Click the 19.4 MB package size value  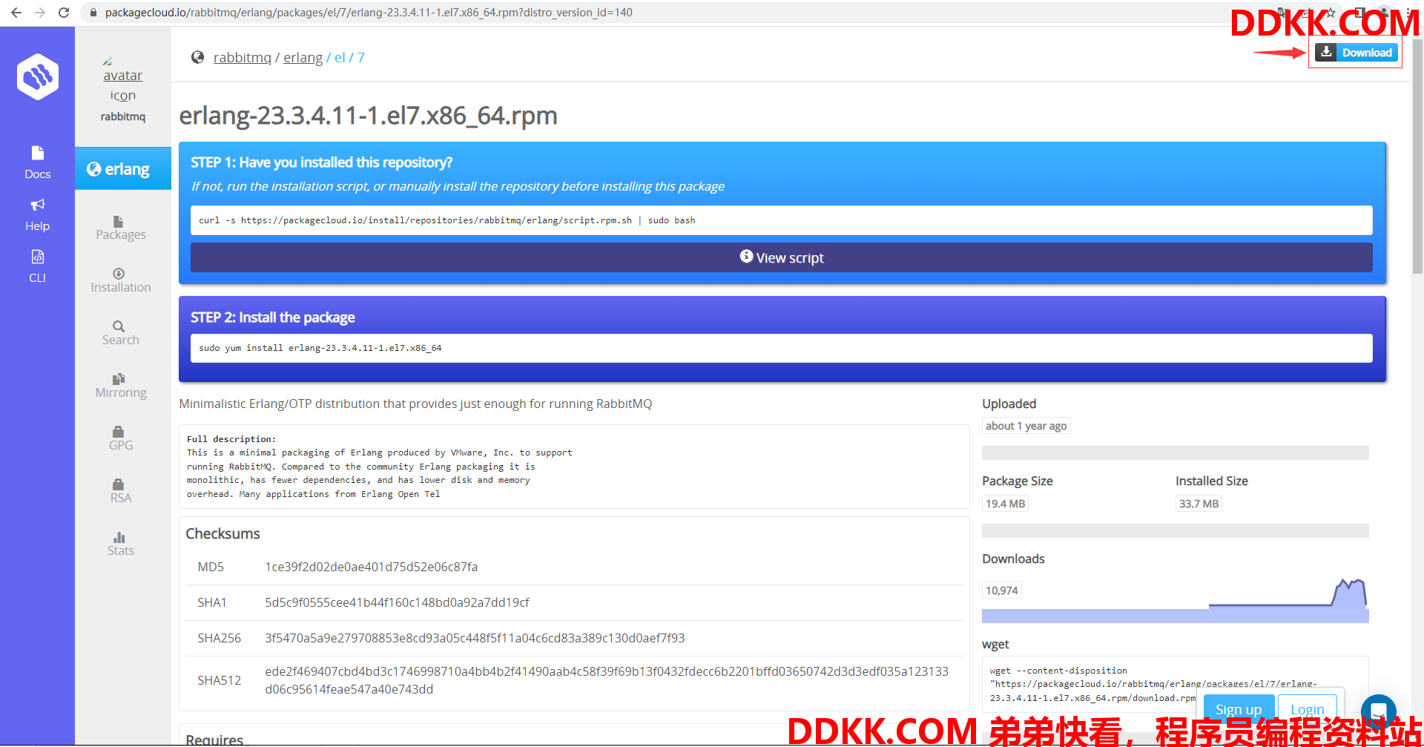1005,504
